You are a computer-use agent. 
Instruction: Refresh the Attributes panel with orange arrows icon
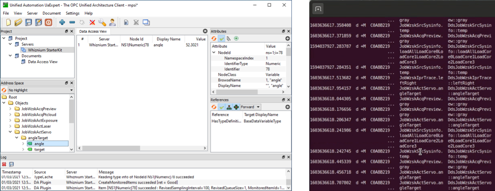(x=214, y=39)
